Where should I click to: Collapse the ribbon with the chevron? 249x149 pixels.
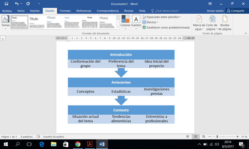click(x=246, y=33)
